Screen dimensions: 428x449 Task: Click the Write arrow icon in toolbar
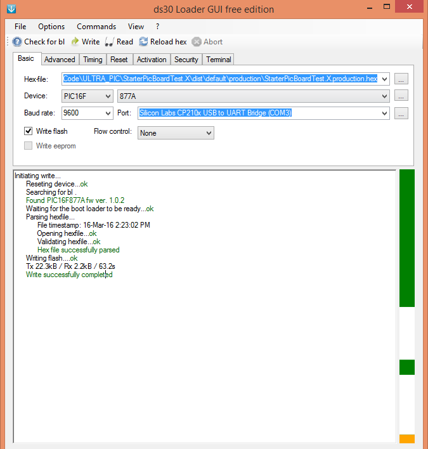coord(75,41)
